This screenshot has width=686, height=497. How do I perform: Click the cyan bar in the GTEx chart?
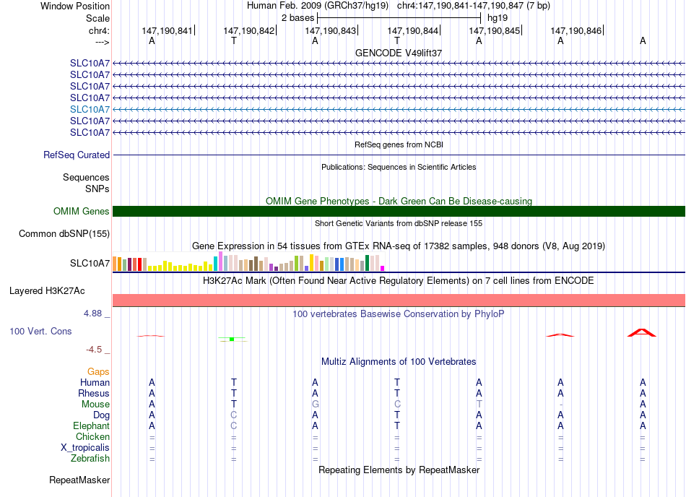tap(216, 264)
